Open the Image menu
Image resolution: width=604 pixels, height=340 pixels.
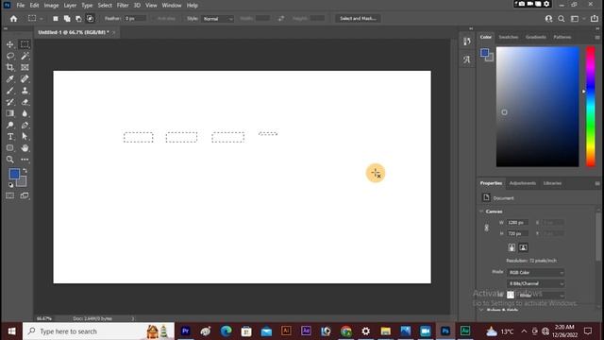click(x=51, y=6)
